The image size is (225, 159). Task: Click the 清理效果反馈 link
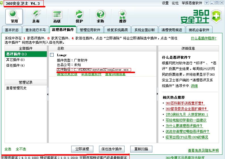(x=67, y=74)
